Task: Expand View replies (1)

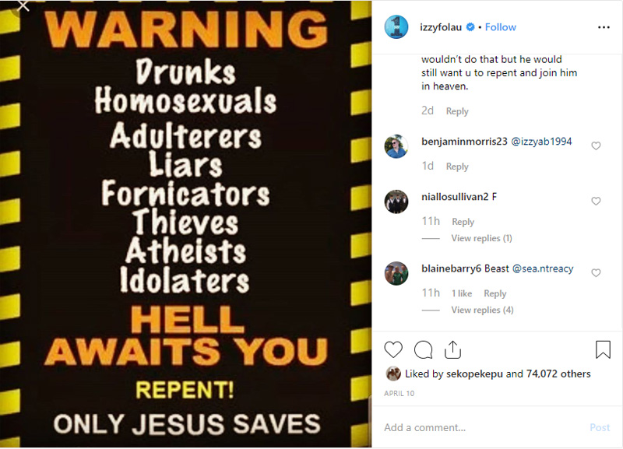Action: click(481, 238)
